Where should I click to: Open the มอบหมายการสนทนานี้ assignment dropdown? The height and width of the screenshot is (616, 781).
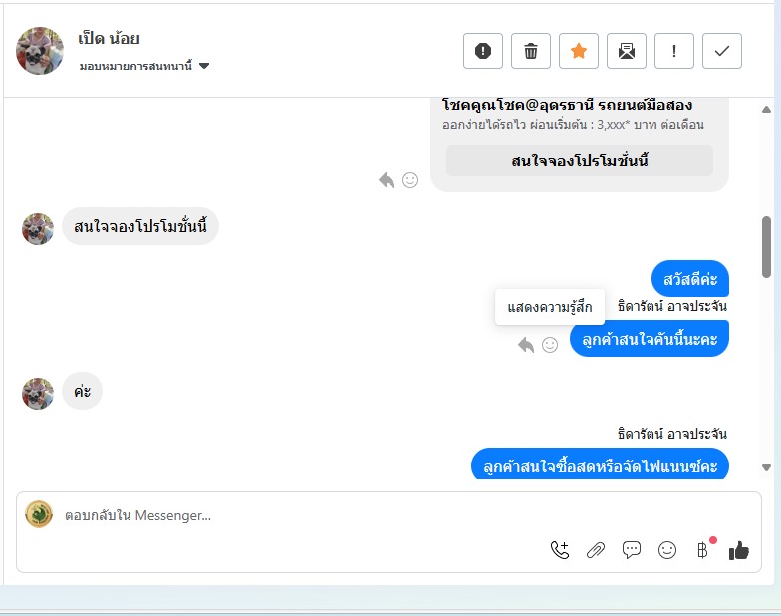pos(143,66)
